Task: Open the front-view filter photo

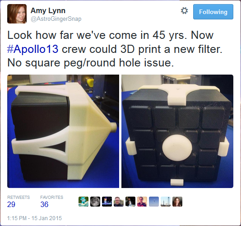Action: 177,131
